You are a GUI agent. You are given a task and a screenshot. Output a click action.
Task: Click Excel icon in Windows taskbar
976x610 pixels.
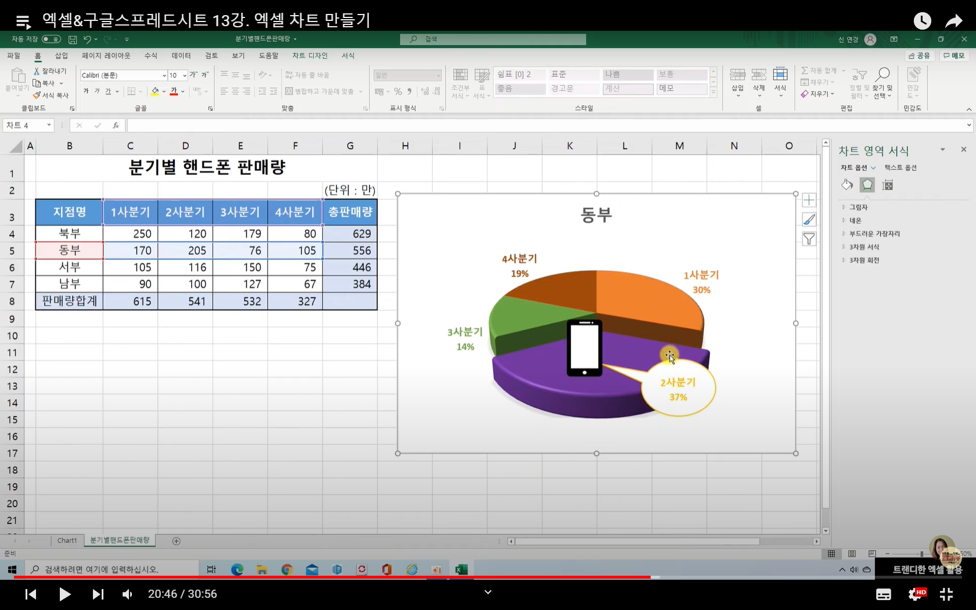461,570
